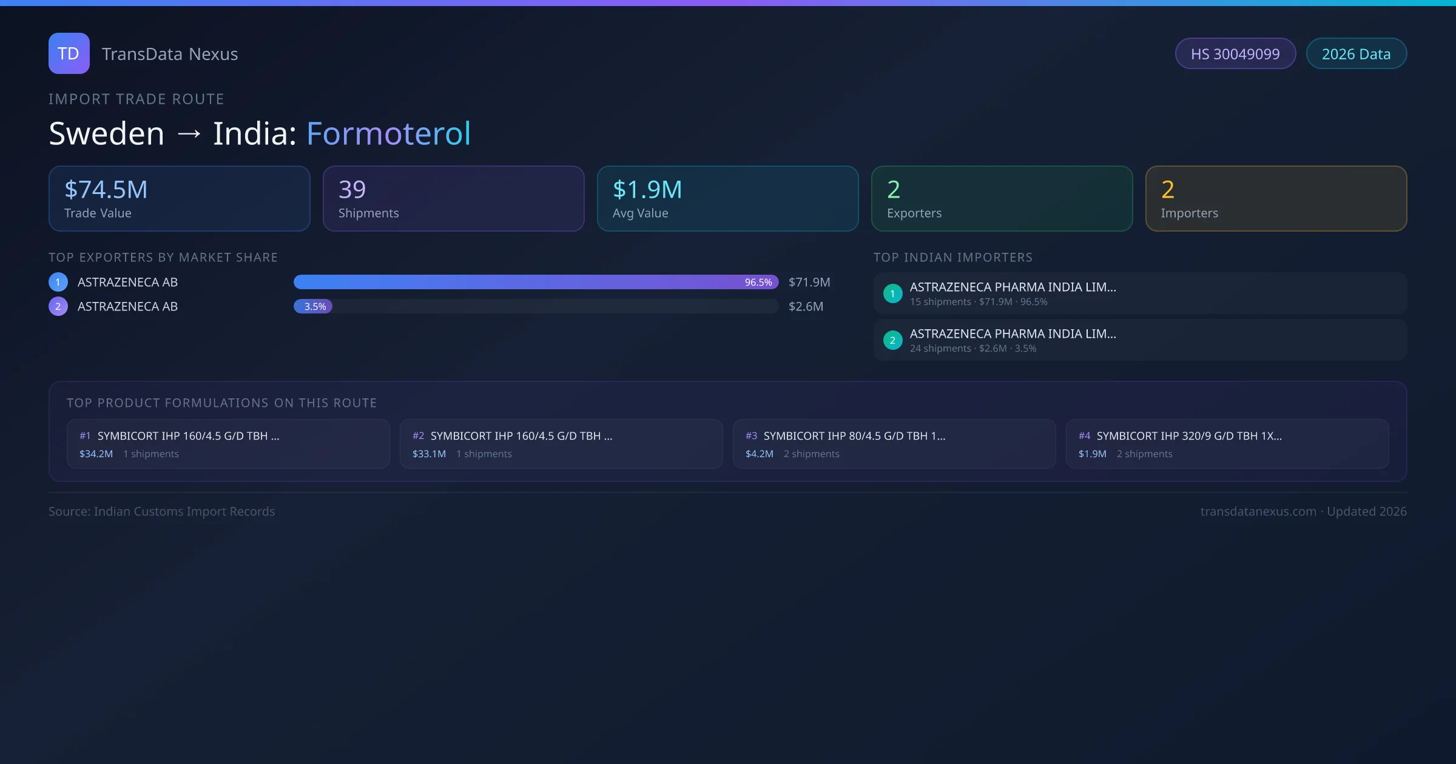Open the #4 Symbicort IHP 320/9 card

pos(1227,444)
